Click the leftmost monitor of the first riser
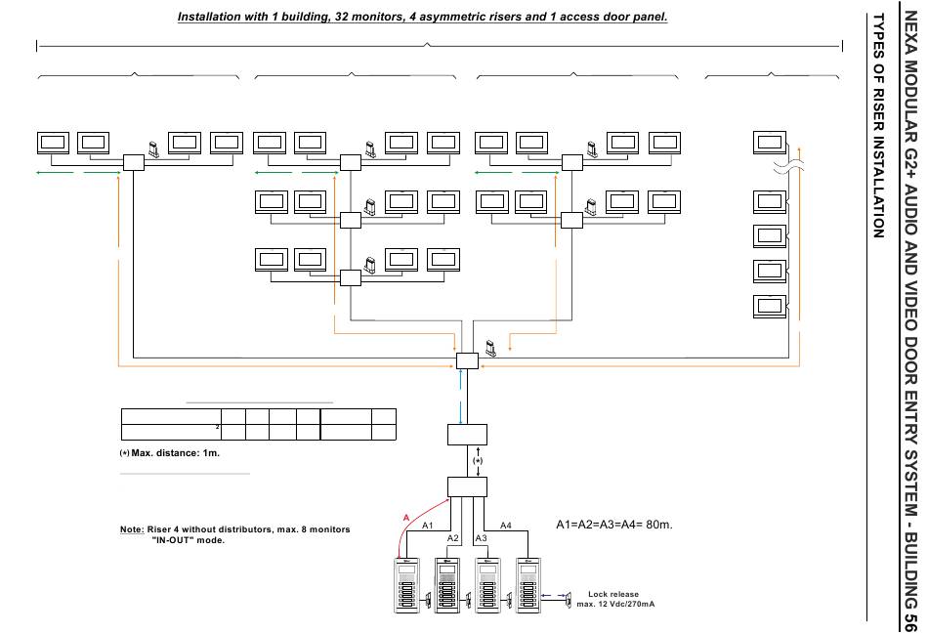Image resolution: width=928 pixels, height=633 pixels. [x=53, y=144]
